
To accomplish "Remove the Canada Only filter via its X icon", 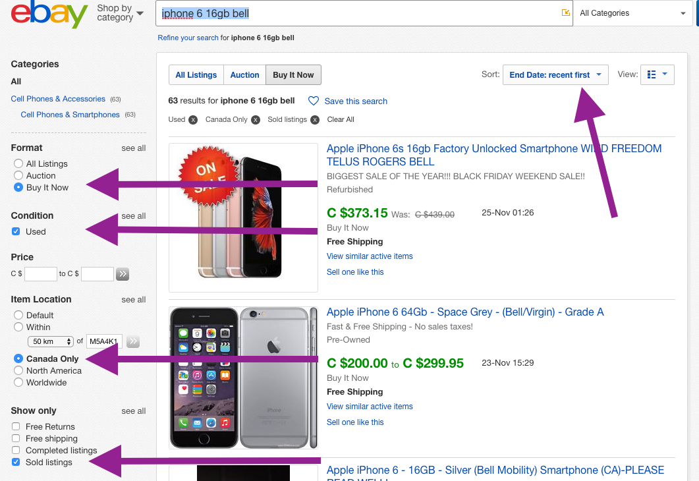I will click(256, 120).
